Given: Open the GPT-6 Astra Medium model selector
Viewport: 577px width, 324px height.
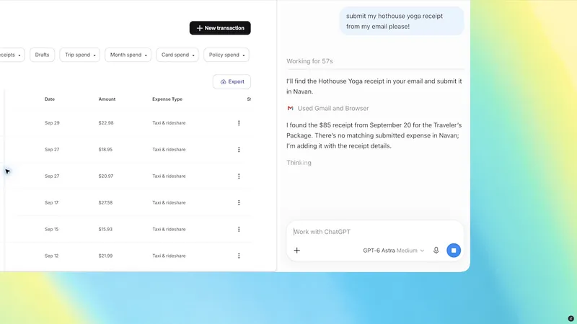Looking at the screenshot, I should click(x=393, y=251).
